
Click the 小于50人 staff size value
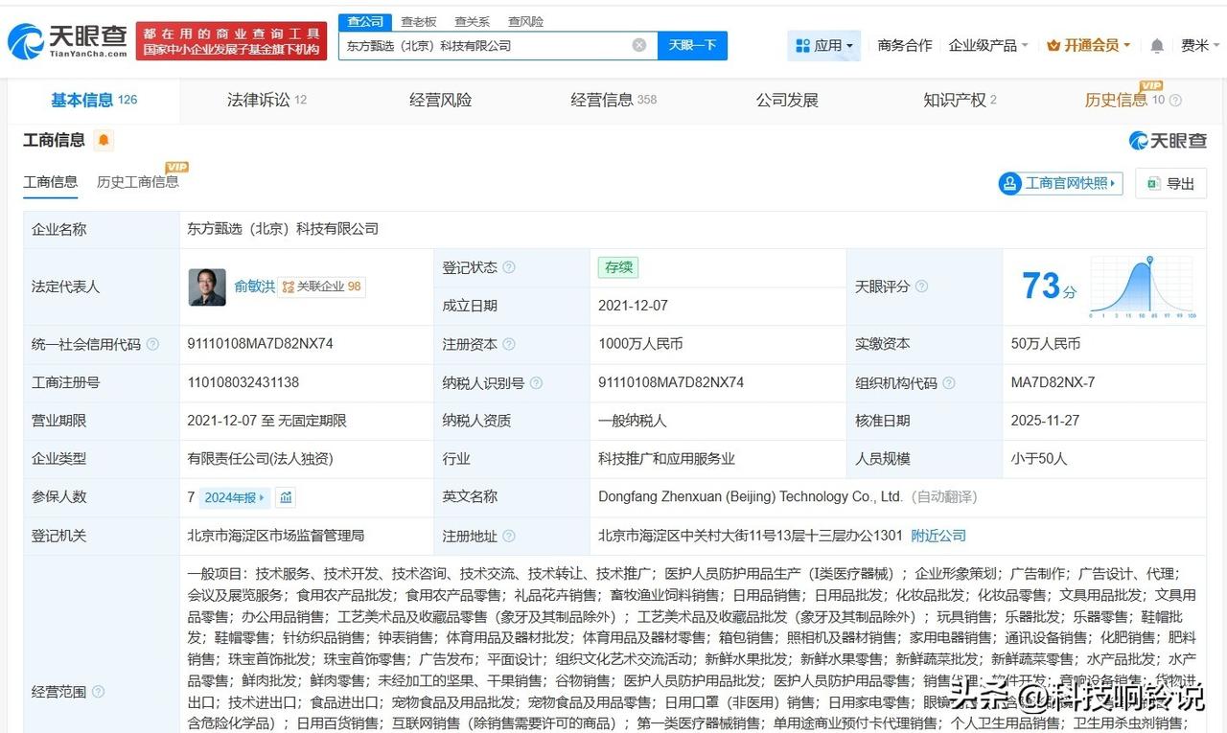(x=1039, y=459)
